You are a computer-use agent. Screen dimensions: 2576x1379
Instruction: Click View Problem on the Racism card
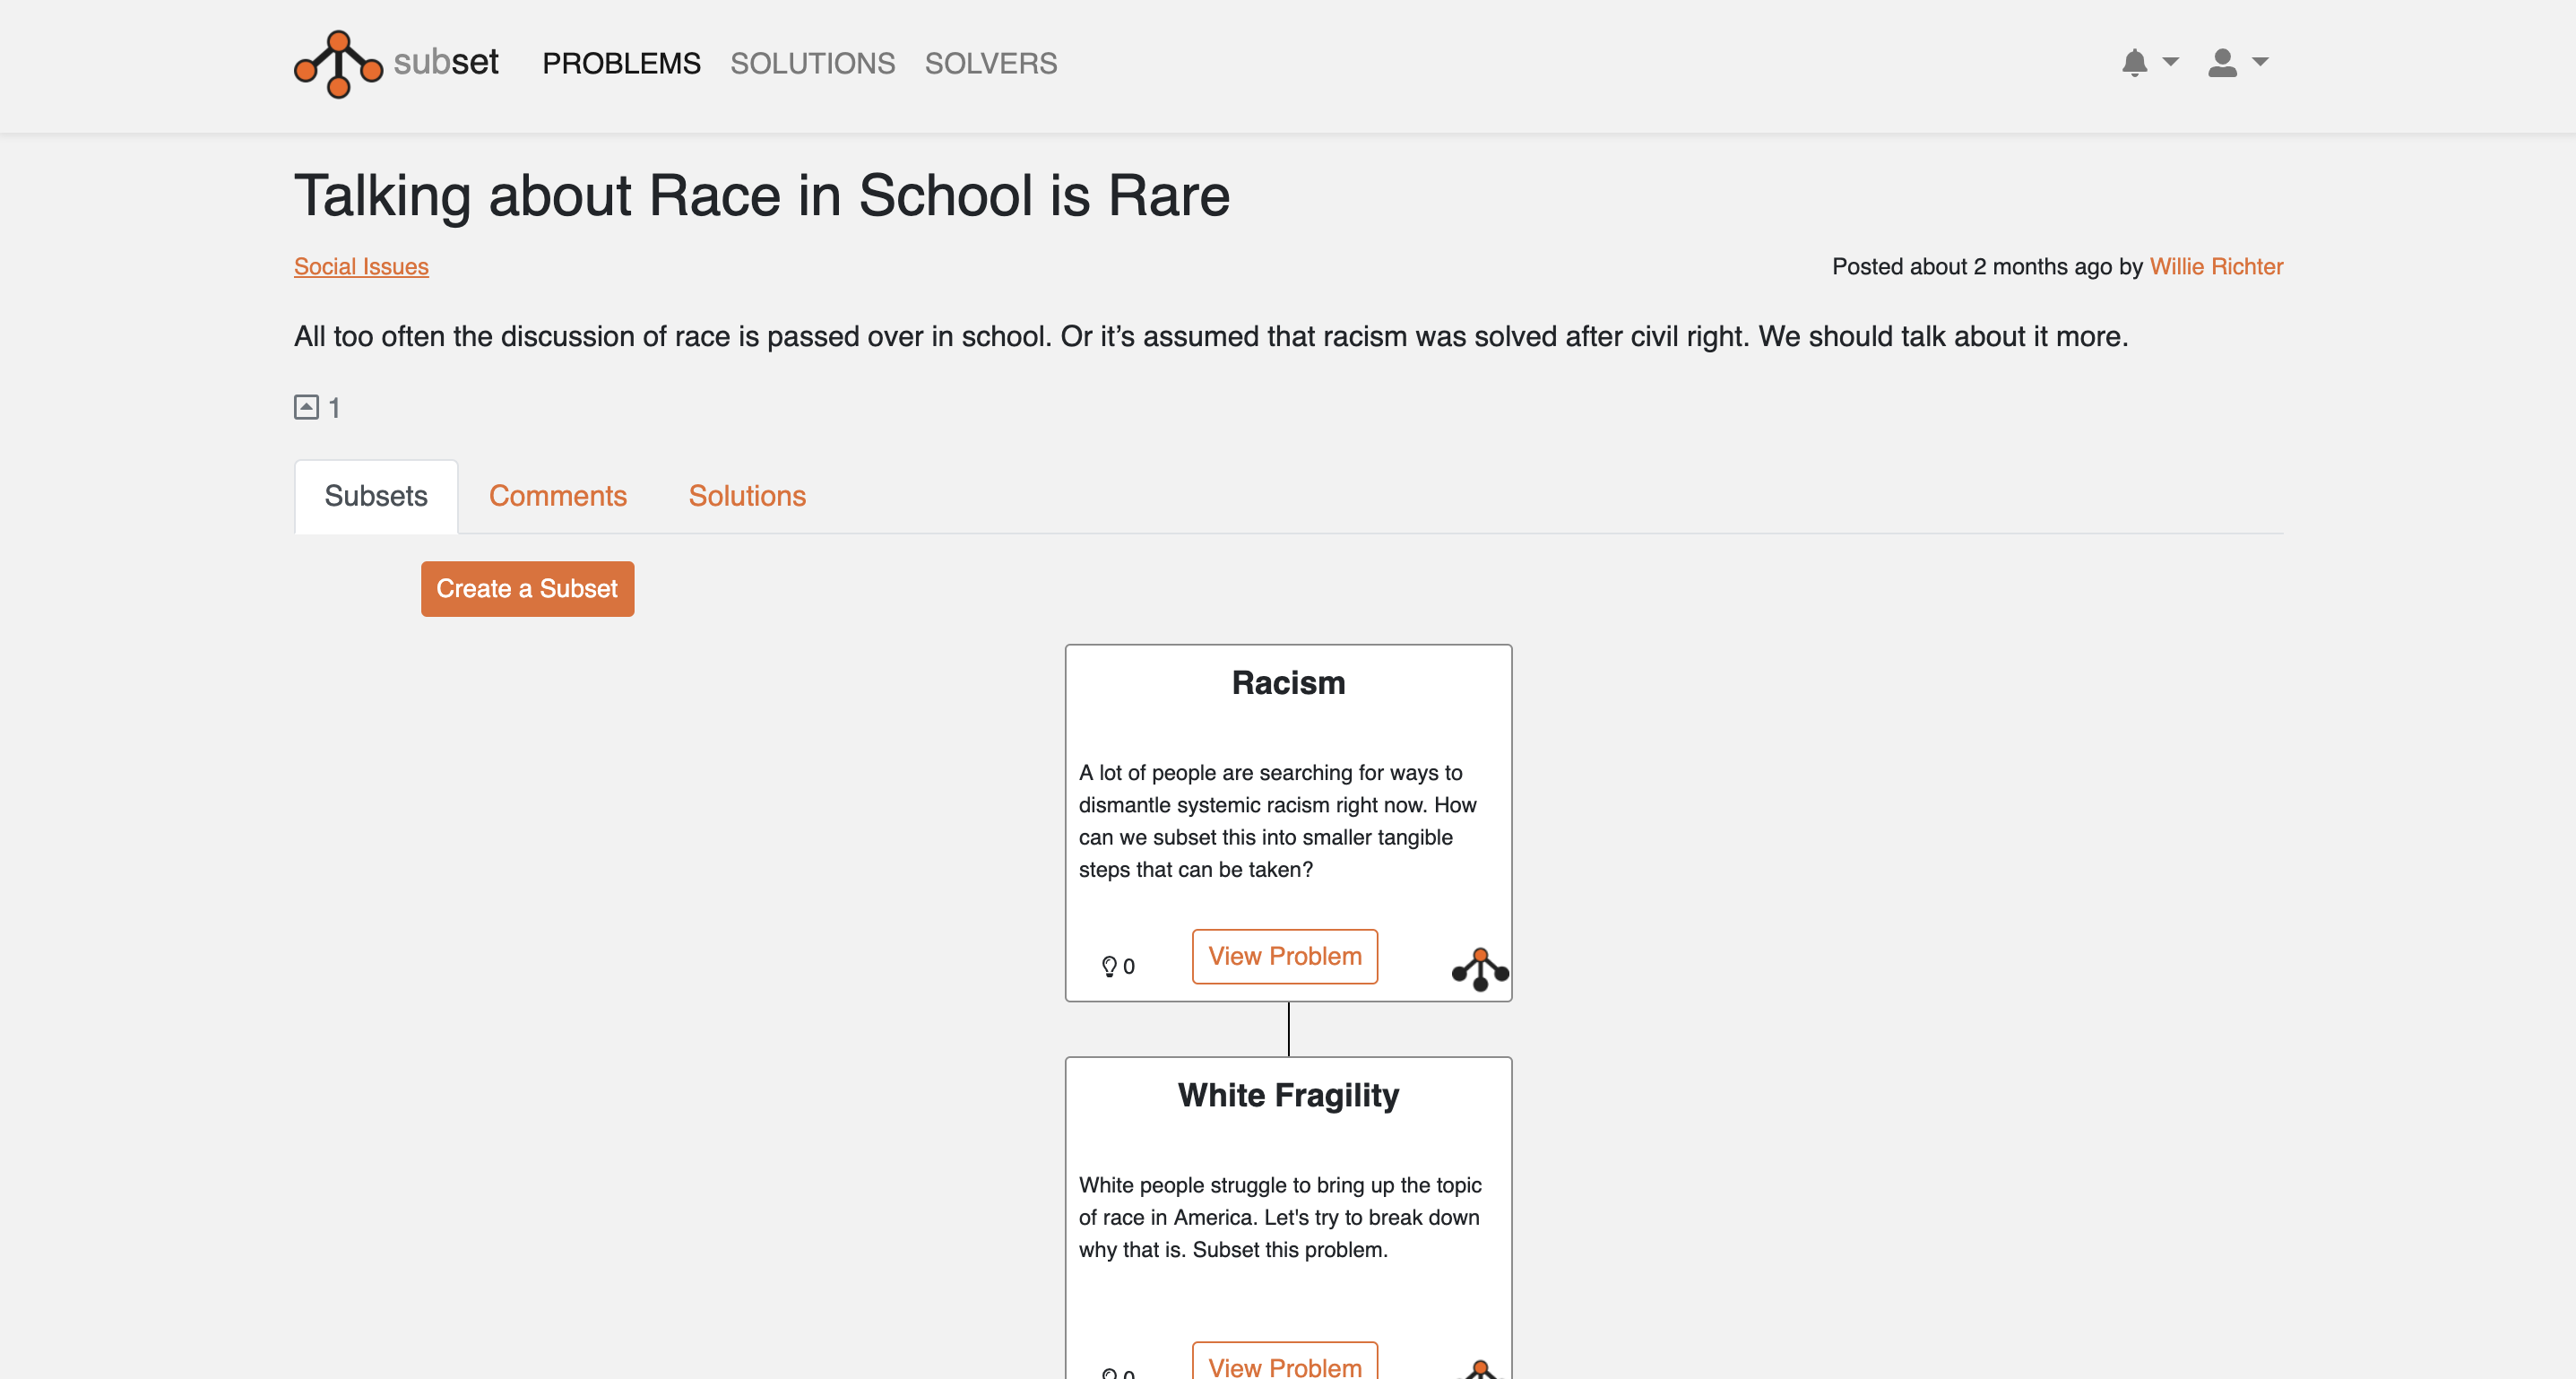[x=1284, y=956]
